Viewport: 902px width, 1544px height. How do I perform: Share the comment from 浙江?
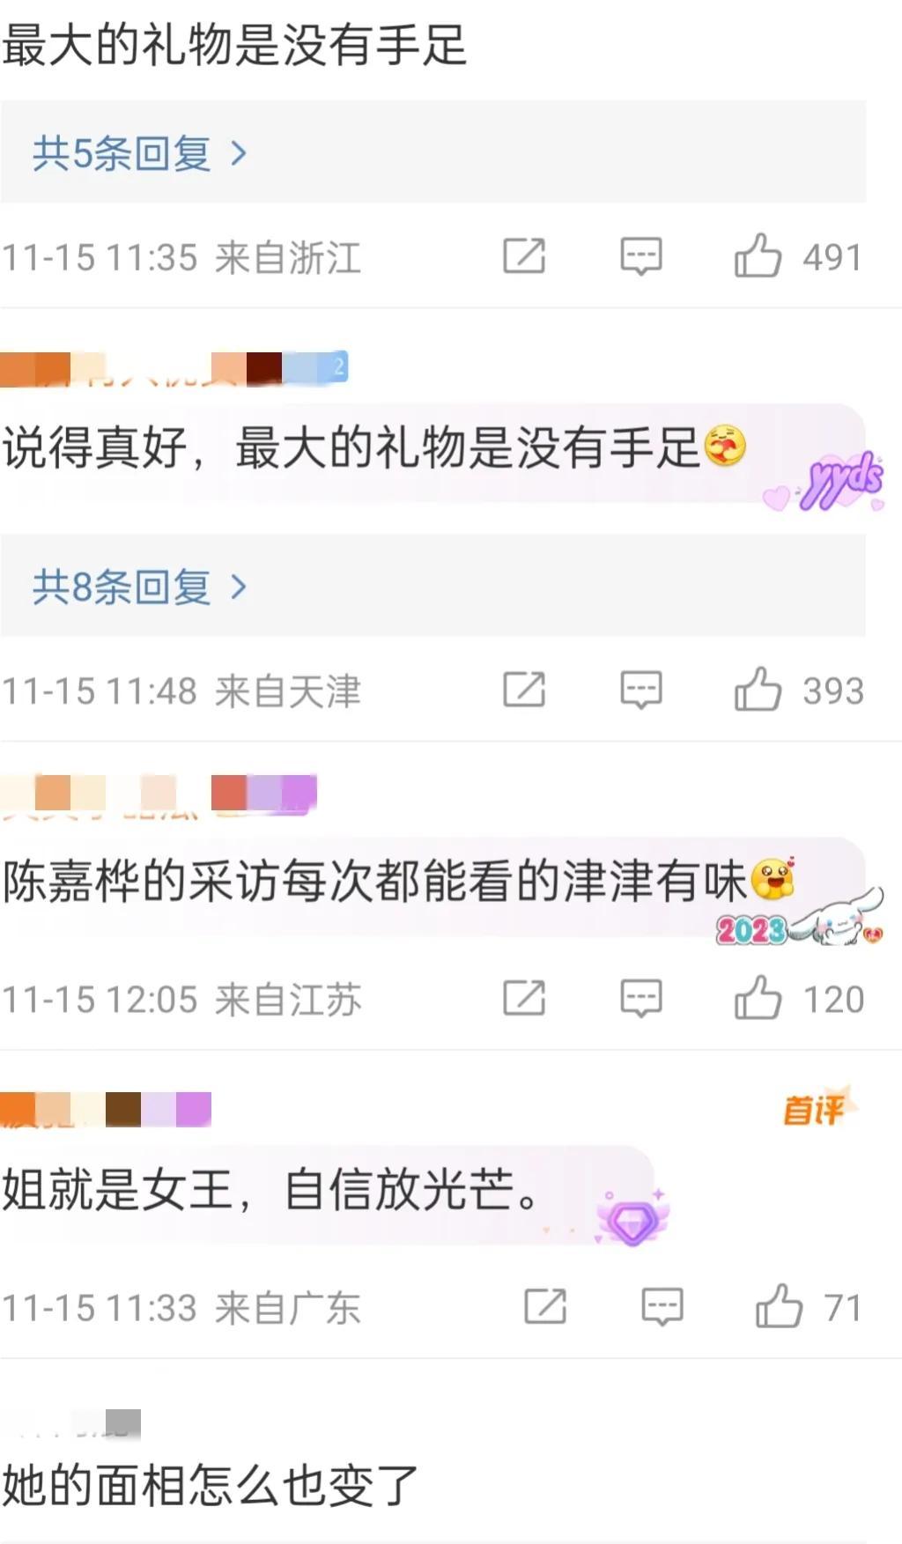(x=524, y=256)
